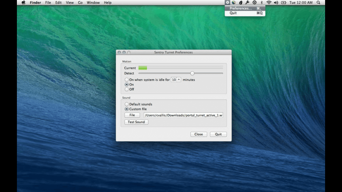Viewport: 342px width, 192px height.
Task: Open the Go menu in menu bar
Action: pos(80,3)
